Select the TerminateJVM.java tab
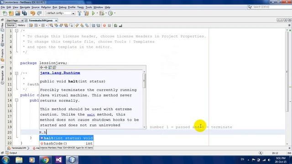Screen dimensions: 292x164 point(41,20)
